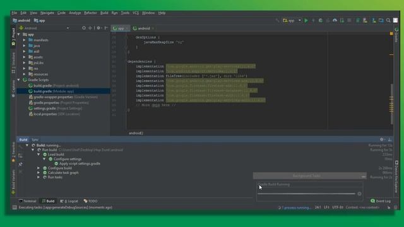Cancel the Gradle Build Running task
404x227 pixels.
pos(359,194)
